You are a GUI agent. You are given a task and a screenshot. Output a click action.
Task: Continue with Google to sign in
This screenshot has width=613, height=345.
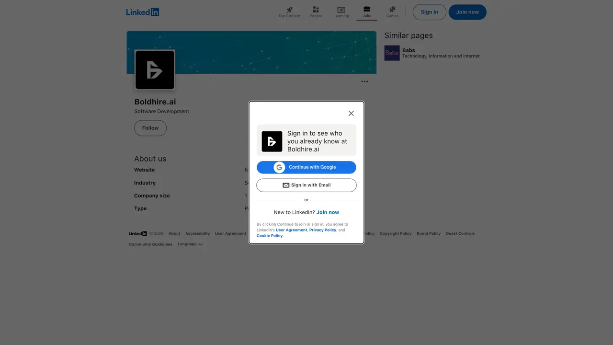pyautogui.click(x=306, y=167)
